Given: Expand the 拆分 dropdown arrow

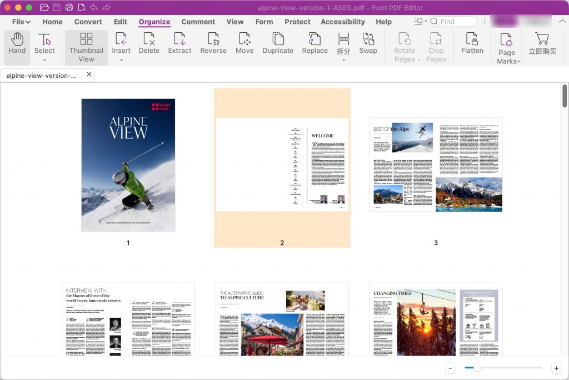Looking at the screenshot, I should (343, 60).
